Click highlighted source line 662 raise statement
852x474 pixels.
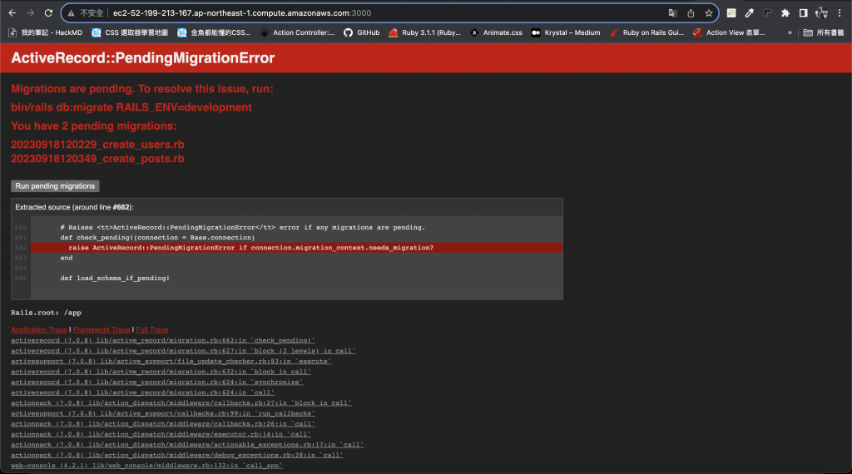(x=297, y=248)
